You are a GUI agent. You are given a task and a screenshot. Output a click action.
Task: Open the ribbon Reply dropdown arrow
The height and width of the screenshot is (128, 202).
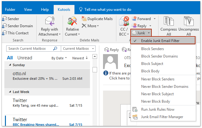click(x=150, y=26)
